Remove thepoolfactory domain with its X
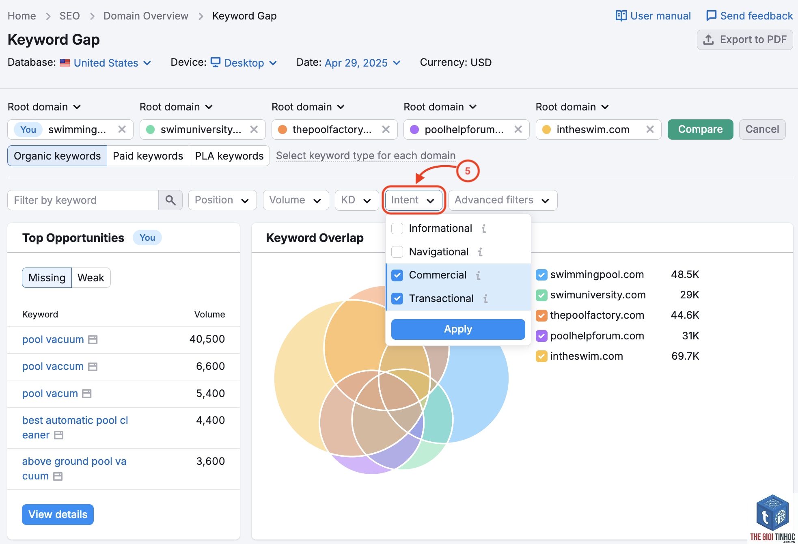The image size is (798, 544). click(x=386, y=129)
